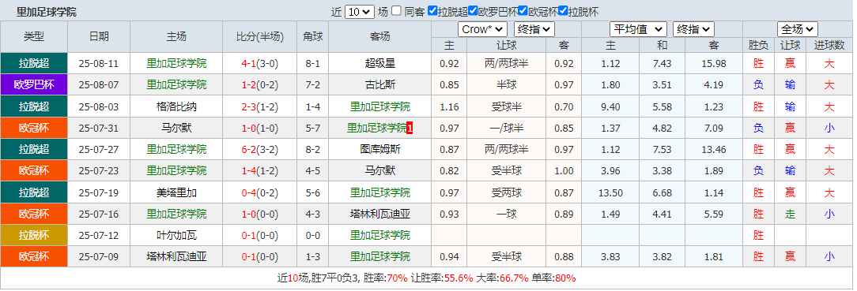Click the 欧罗巴杯 league tag

(x=34, y=85)
